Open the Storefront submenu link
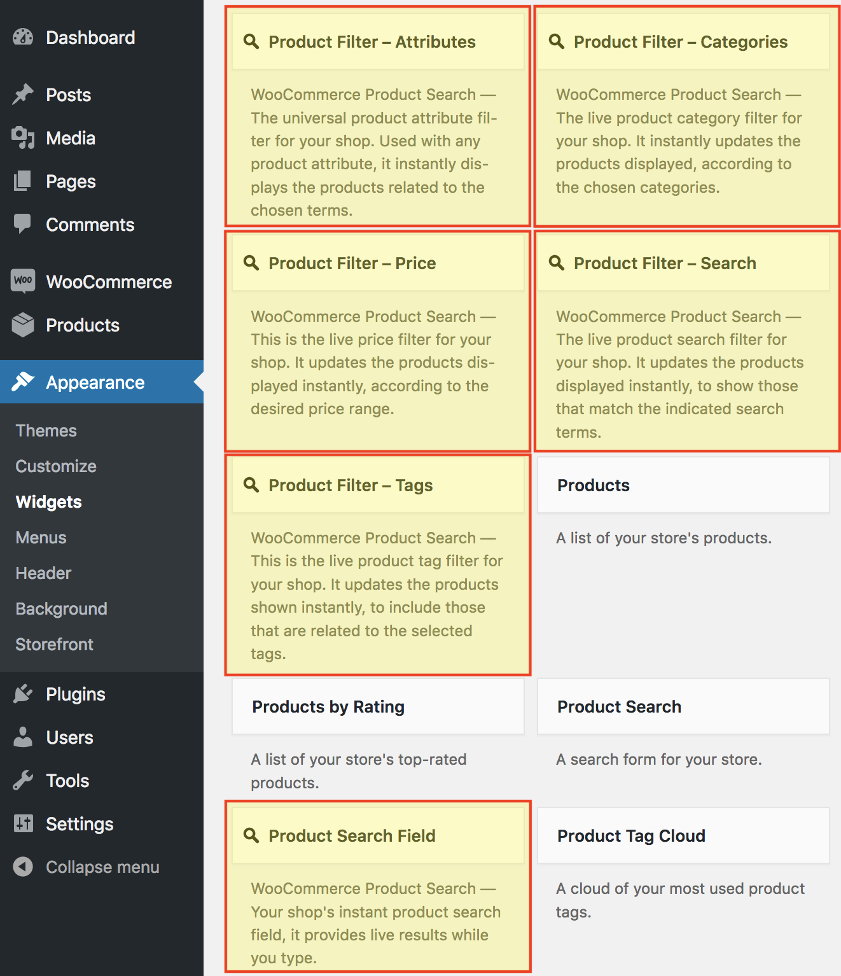Viewport: 841px width, 976px height. coord(55,645)
